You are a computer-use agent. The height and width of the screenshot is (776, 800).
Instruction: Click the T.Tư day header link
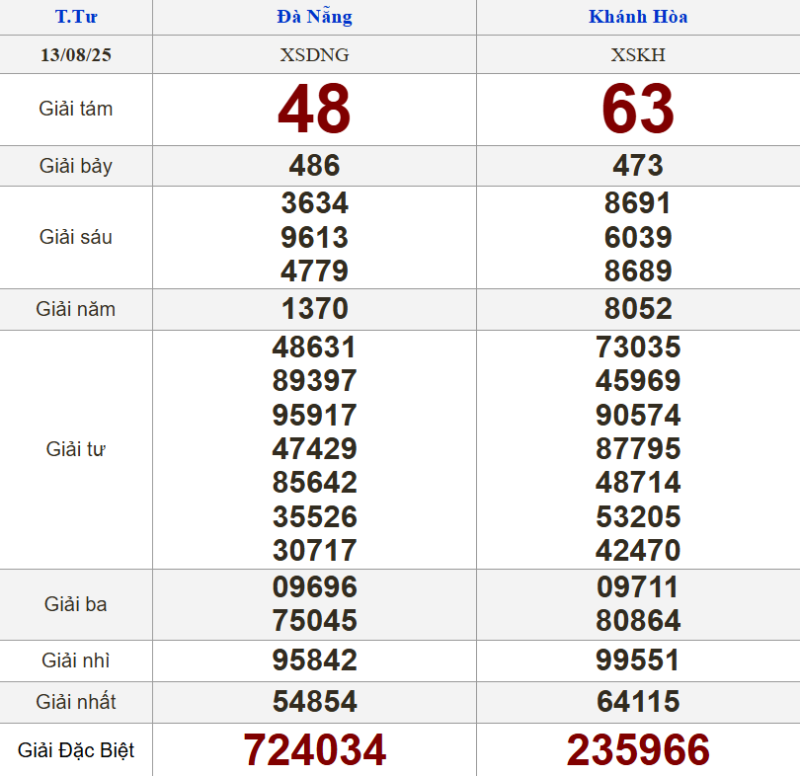[x=76, y=17]
